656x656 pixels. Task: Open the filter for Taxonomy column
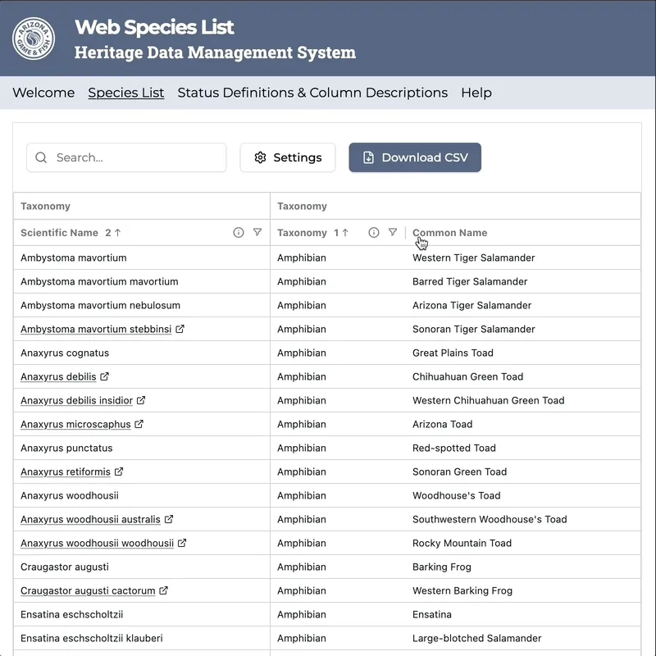(394, 232)
